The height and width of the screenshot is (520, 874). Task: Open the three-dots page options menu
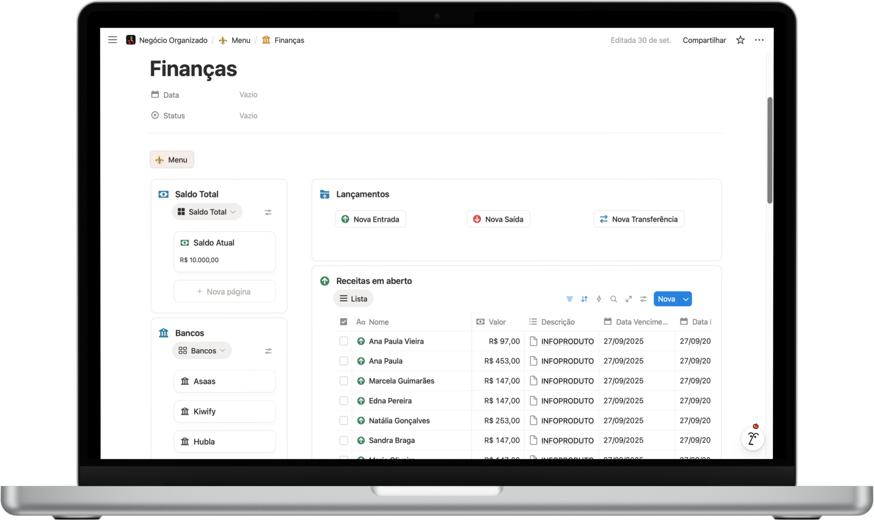pyautogui.click(x=759, y=40)
